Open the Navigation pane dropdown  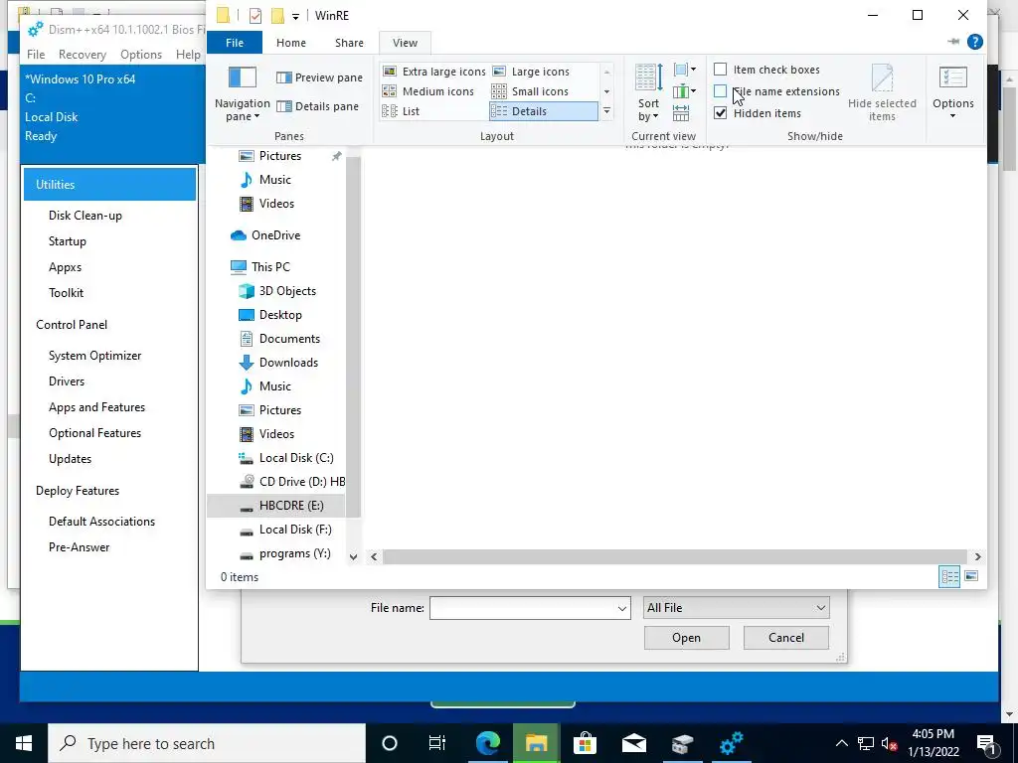243,94
